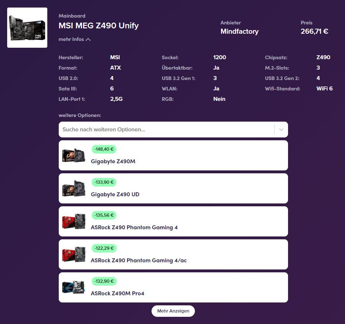Viewport: 345px width, 324px height.
Task: Click the 'USB 3.2 Gen 1:' label
Action: pyautogui.click(x=178, y=78)
